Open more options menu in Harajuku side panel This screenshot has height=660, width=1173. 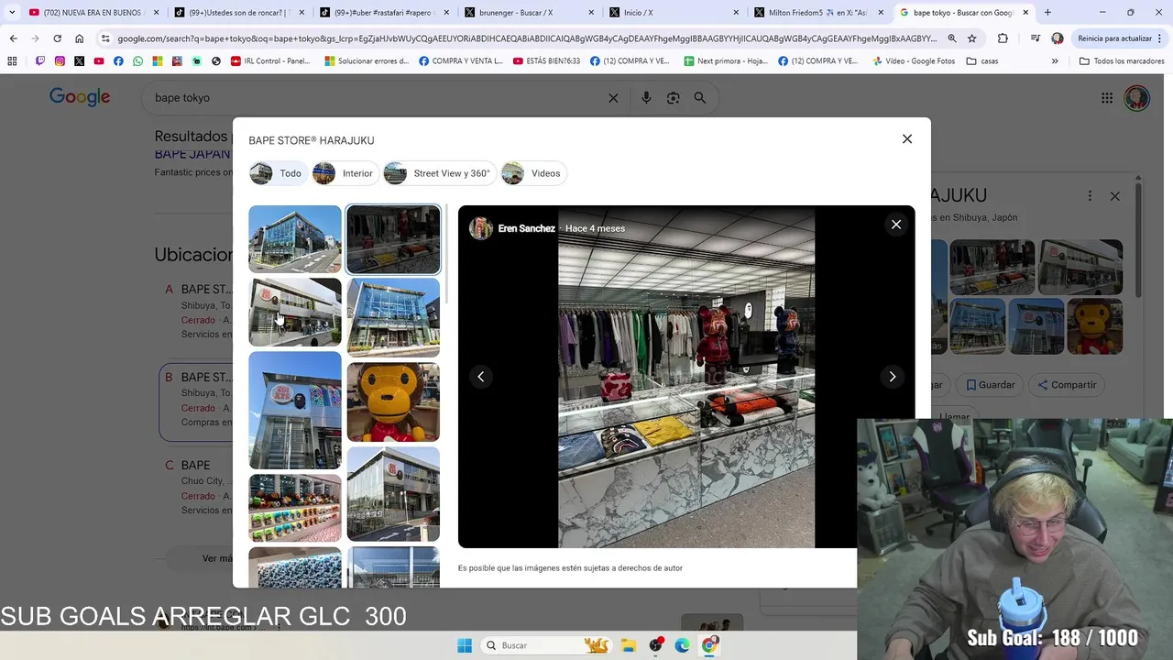coord(1090,196)
